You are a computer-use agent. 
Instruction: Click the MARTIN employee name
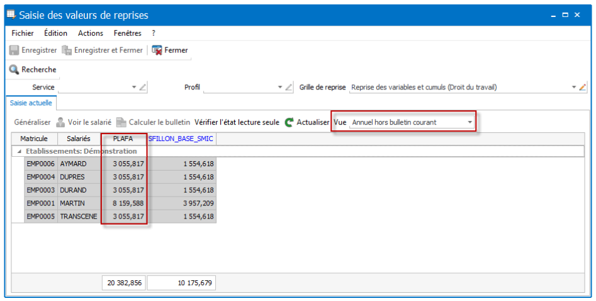tap(72, 203)
